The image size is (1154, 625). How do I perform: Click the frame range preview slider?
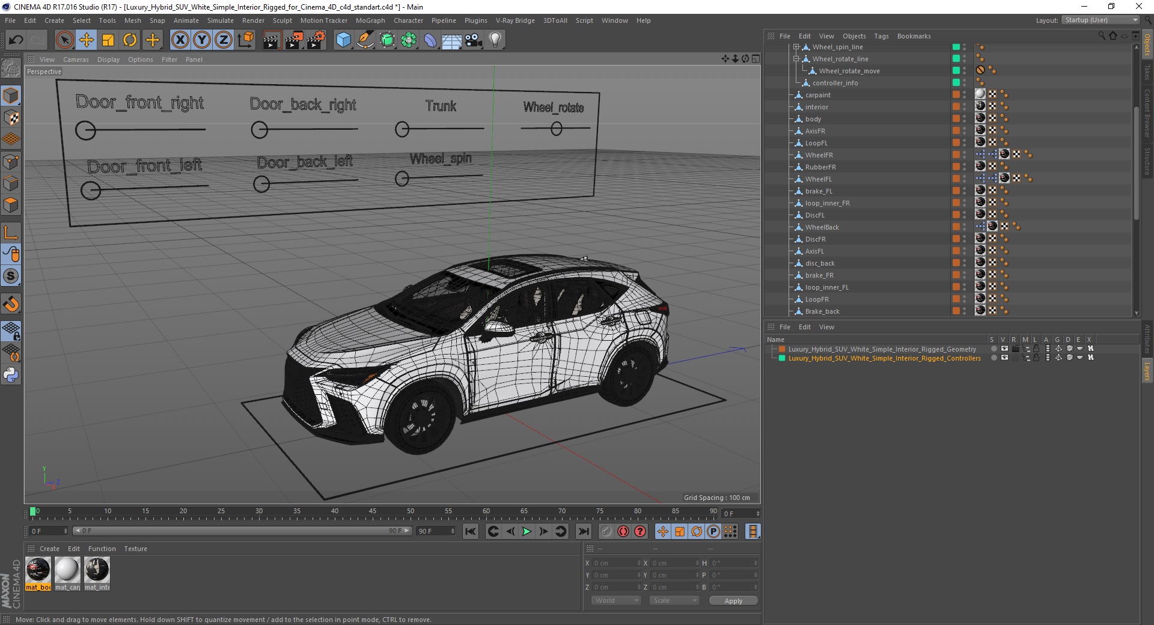[x=242, y=531]
